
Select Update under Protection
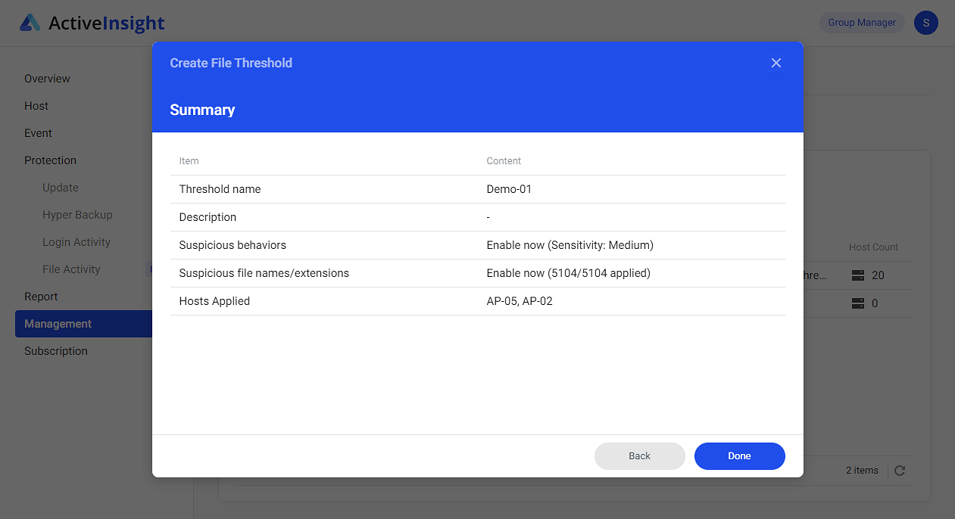point(60,187)
